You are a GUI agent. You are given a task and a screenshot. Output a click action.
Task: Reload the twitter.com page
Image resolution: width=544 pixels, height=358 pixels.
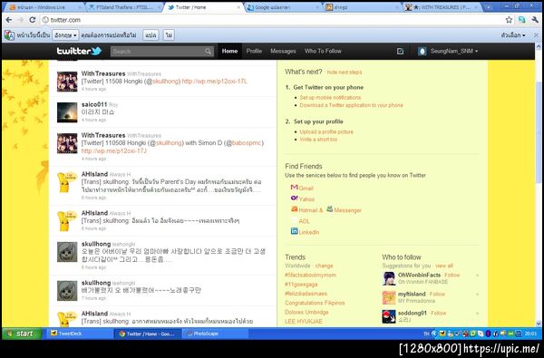pos(33,20)
